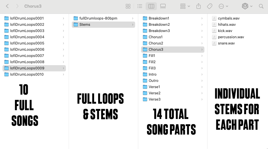268x149 pixels.
Task: Open the More actions ellipsis menu
Action: click(x=223, y=6)
